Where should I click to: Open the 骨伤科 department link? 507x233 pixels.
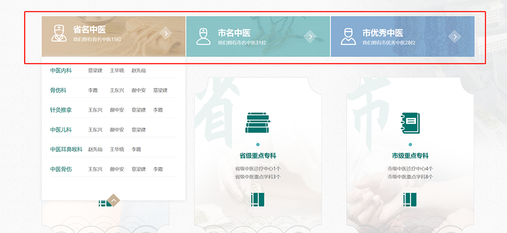point(58,90)
